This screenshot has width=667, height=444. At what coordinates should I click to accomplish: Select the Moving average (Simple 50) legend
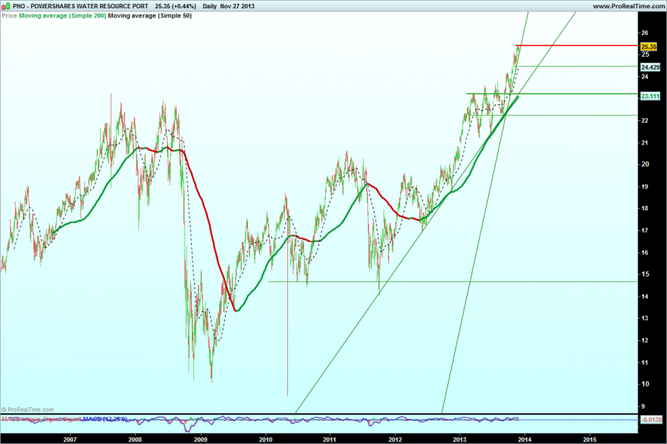pos(150,16)
